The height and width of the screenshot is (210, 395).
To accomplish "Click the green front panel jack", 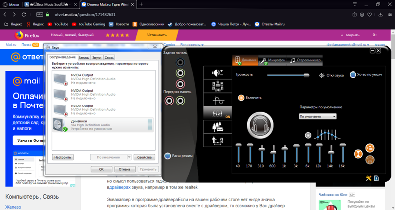I will tap(180, 101).
